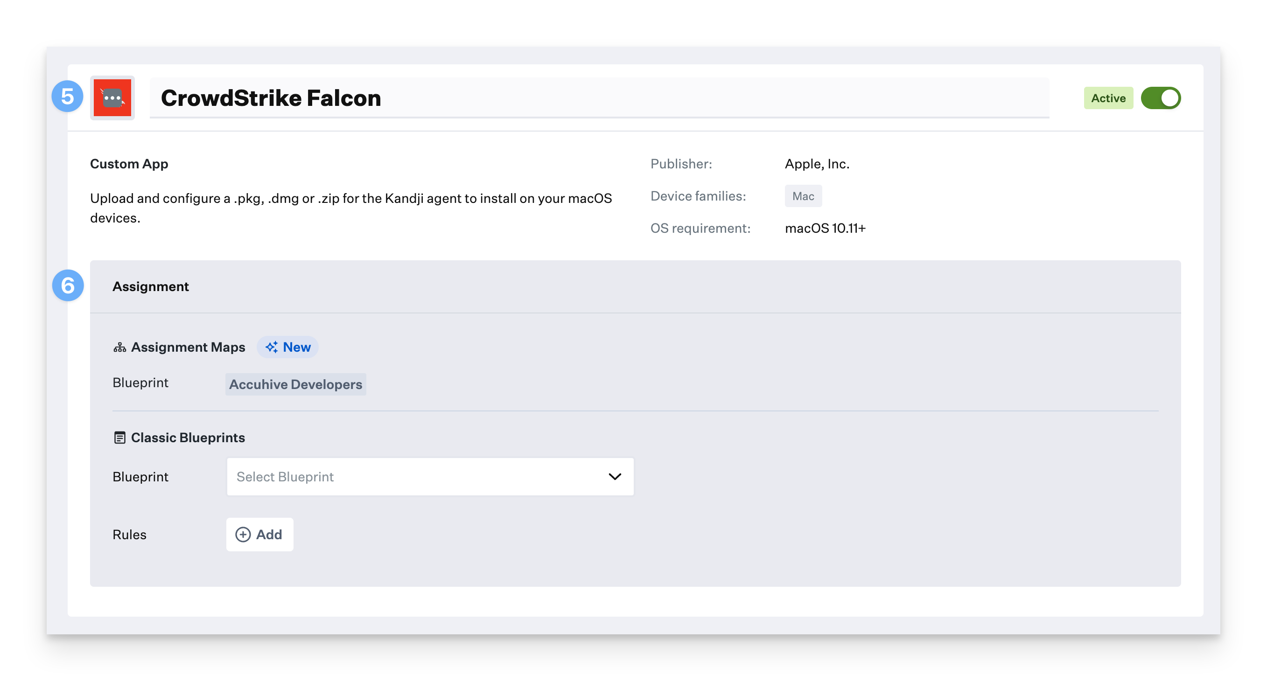Click the Mac device family chip
This screenshot has width=1267, height=681.
coord(803,196)
